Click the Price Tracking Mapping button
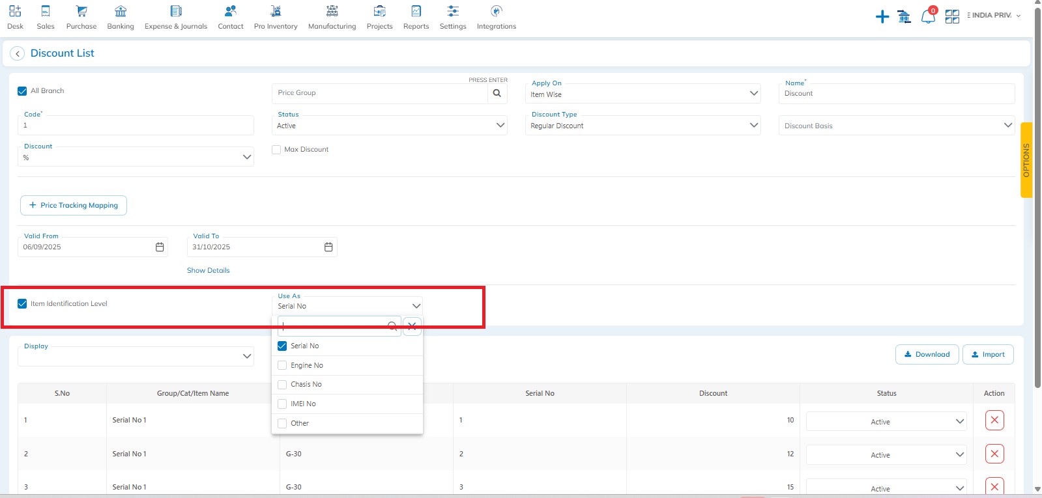 [x=74, y=205]
